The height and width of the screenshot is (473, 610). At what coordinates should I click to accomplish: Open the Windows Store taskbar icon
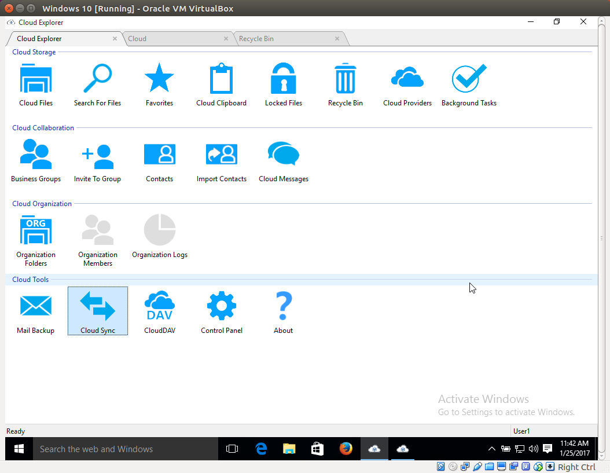318,449
